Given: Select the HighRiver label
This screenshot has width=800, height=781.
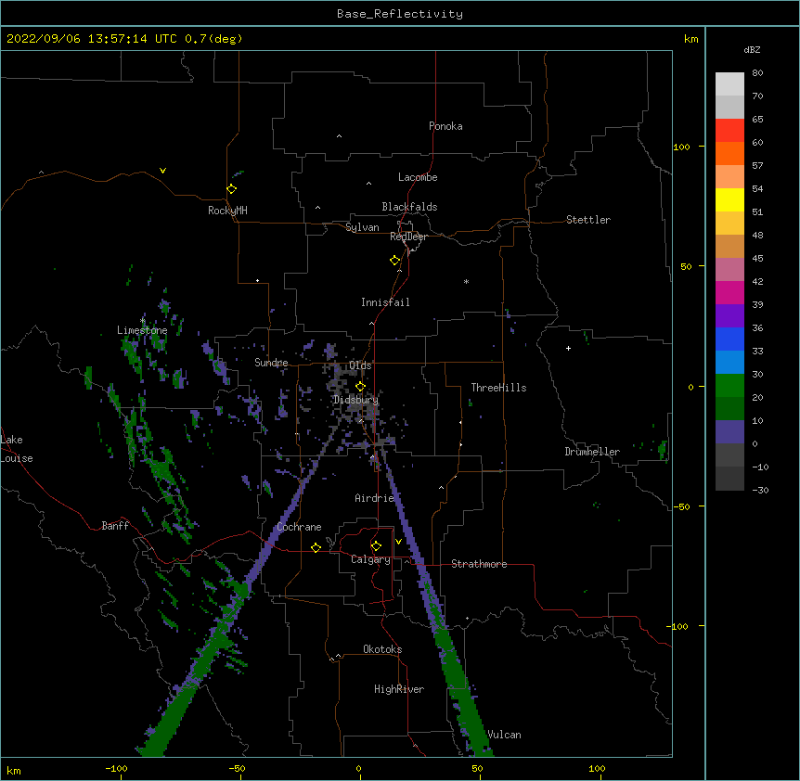Looking at the screenshot, I should tap(399, 689).
